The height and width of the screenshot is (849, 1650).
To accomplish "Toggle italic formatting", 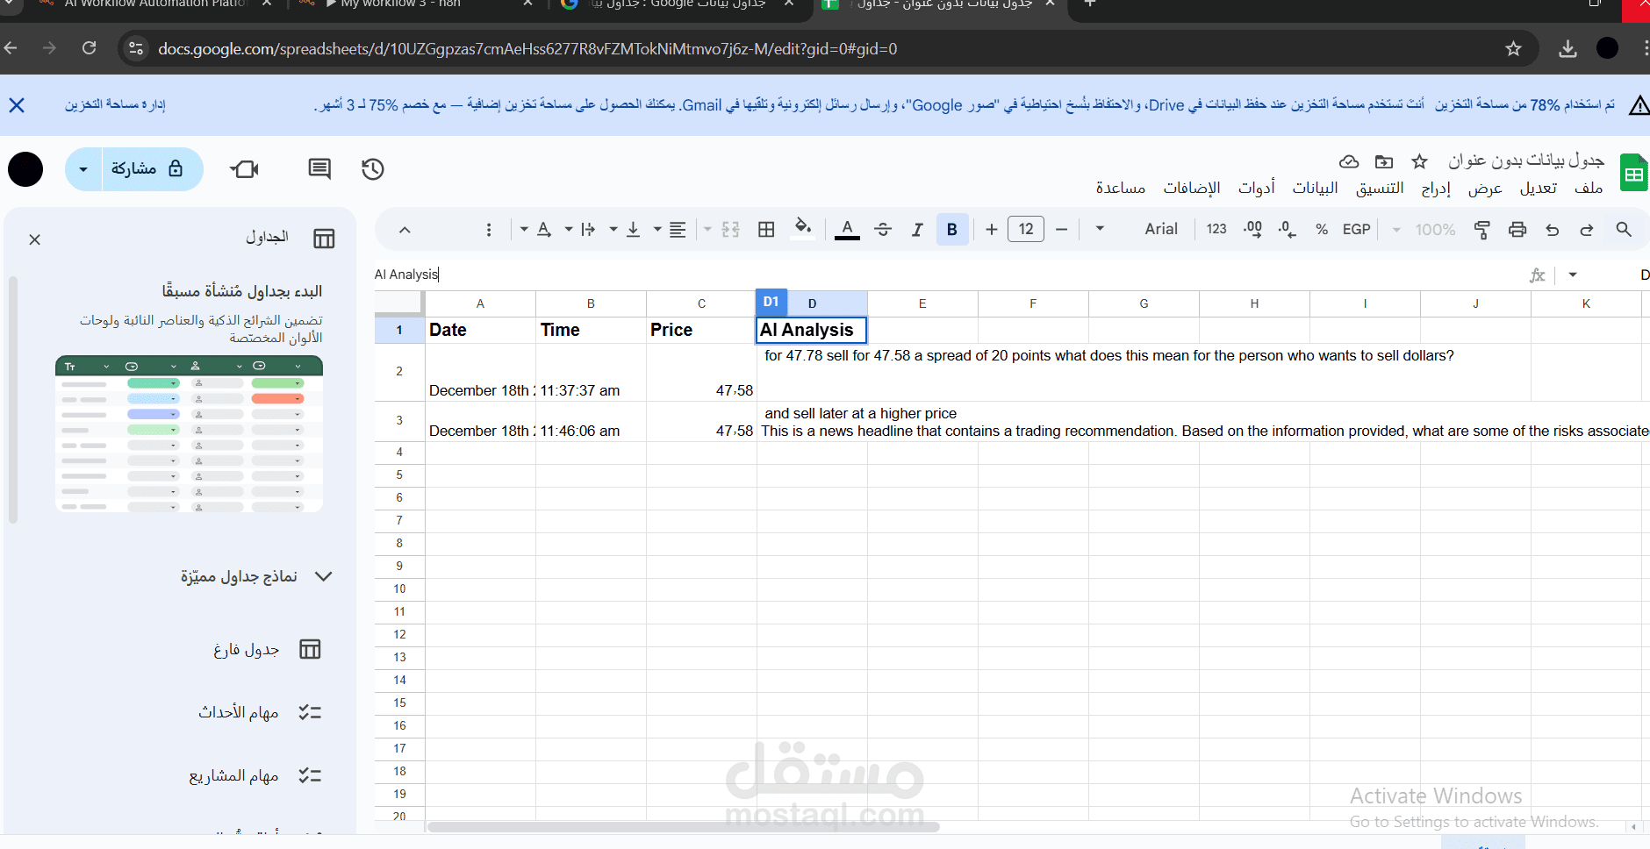I will [917, 230].
